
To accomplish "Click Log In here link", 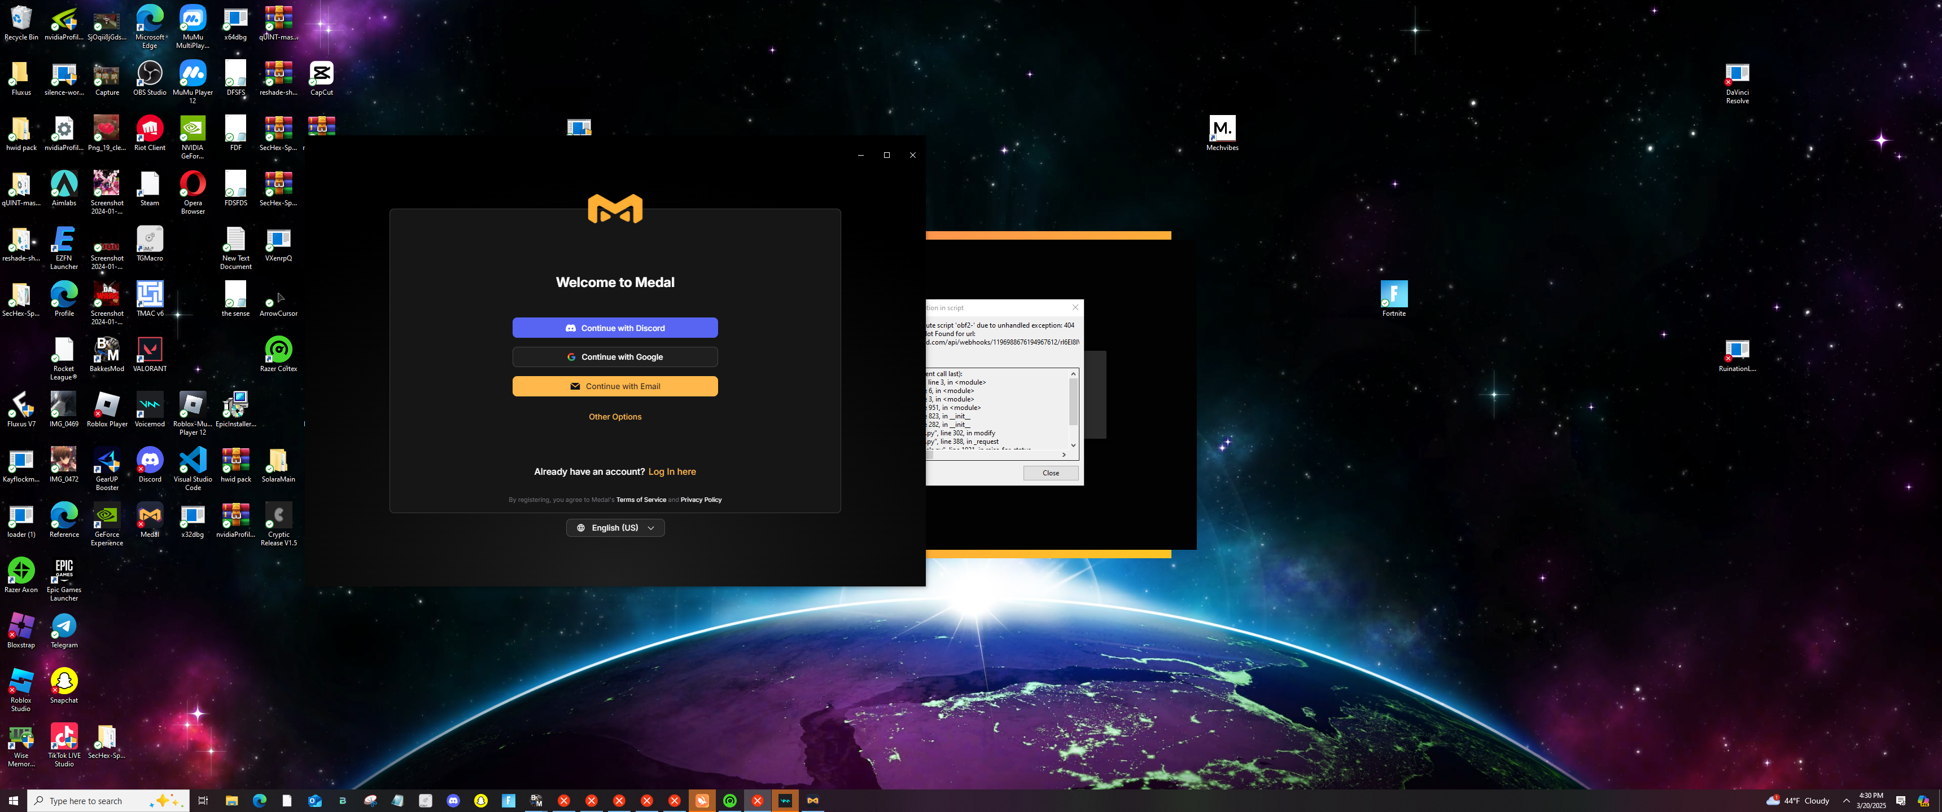I will pyautogui.click(x=672, y=471).
